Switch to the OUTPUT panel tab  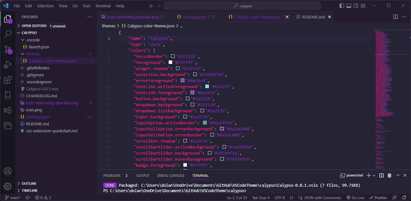[143, 176]
